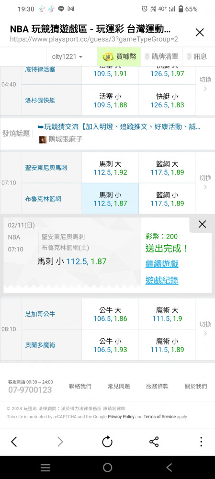
Task: Open the 奧蘭多魔術 team link
Action: [x=40, y=345]
